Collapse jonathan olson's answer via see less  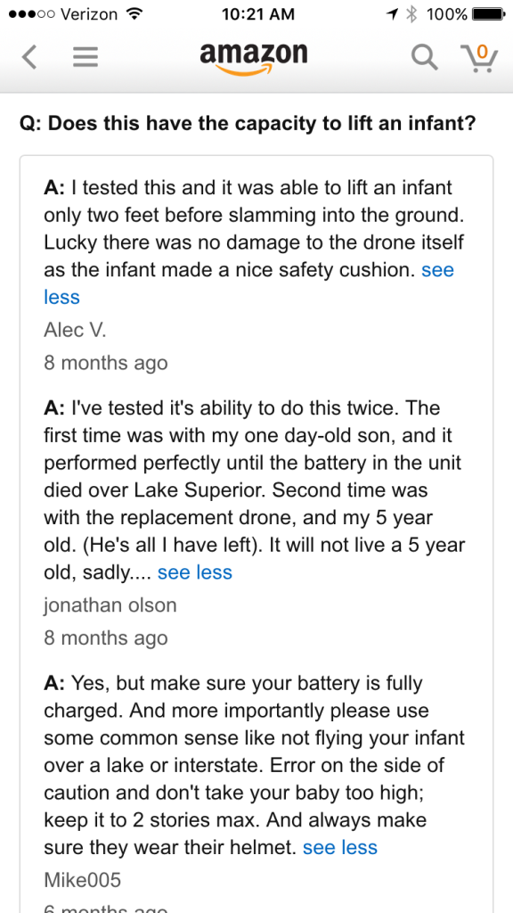point(195,572)
